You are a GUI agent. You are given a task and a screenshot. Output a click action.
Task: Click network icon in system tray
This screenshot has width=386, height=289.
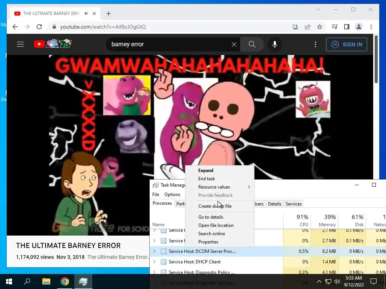click(328, 281)
